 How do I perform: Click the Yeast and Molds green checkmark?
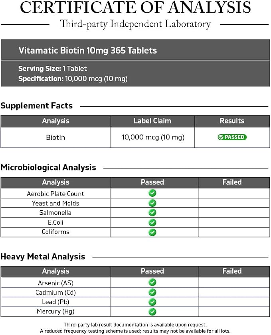coord(152,203)
